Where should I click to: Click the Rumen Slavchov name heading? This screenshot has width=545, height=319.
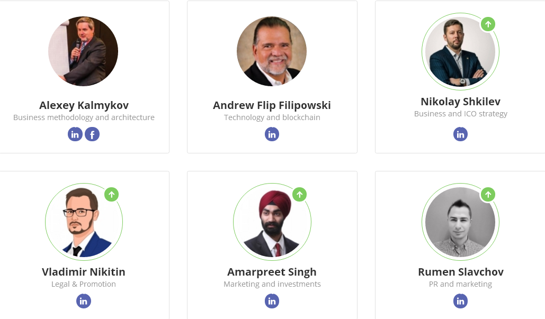[461, 272]
